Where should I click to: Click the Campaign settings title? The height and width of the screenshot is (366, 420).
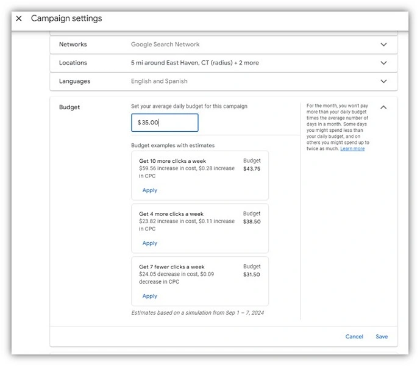coord(66,18)
